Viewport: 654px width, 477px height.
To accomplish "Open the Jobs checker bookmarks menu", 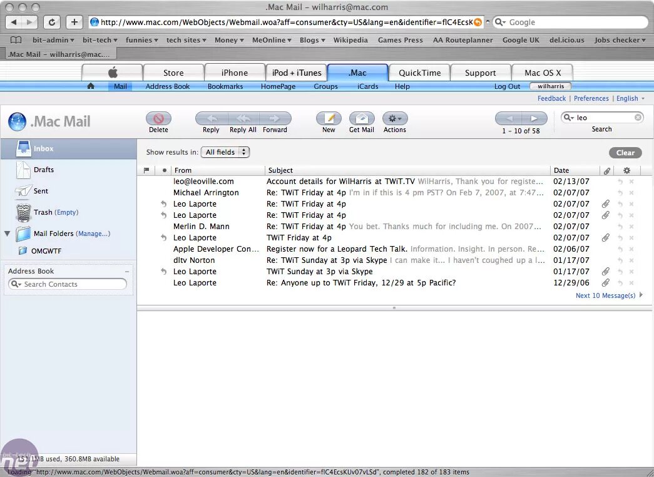I will [x=620, y=40].
